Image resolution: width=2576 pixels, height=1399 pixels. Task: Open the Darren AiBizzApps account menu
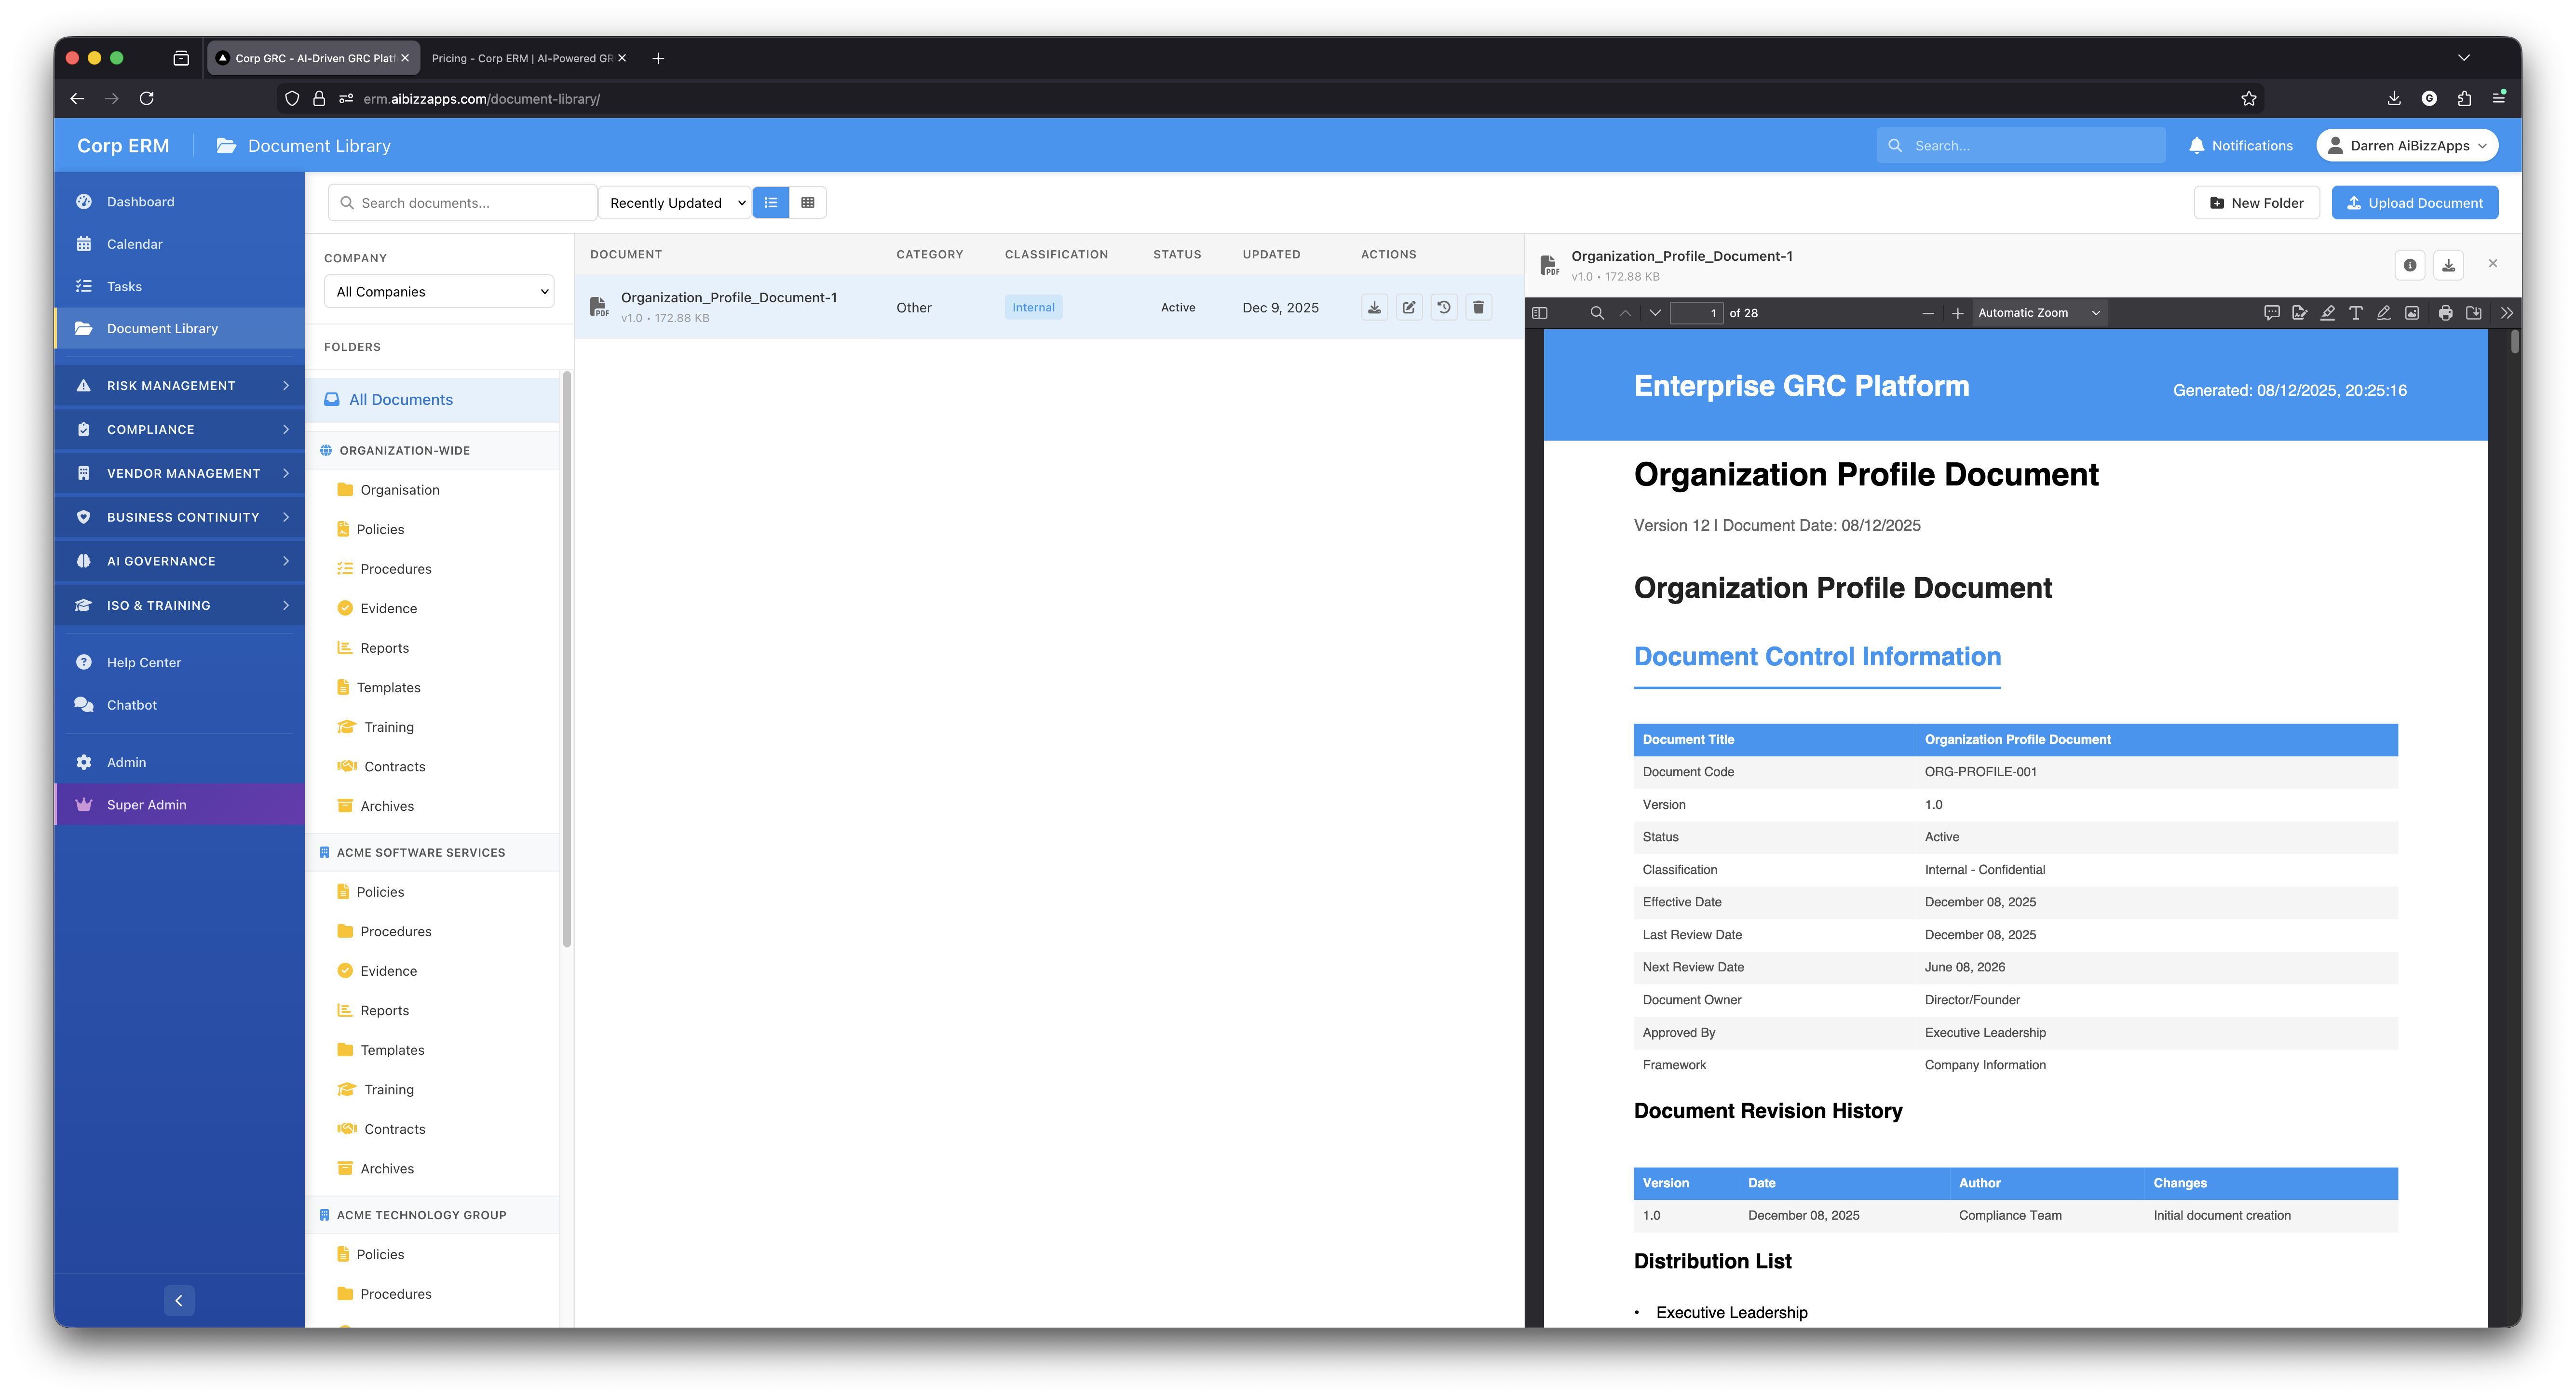pyautogui.click(x=2407, y=145)
